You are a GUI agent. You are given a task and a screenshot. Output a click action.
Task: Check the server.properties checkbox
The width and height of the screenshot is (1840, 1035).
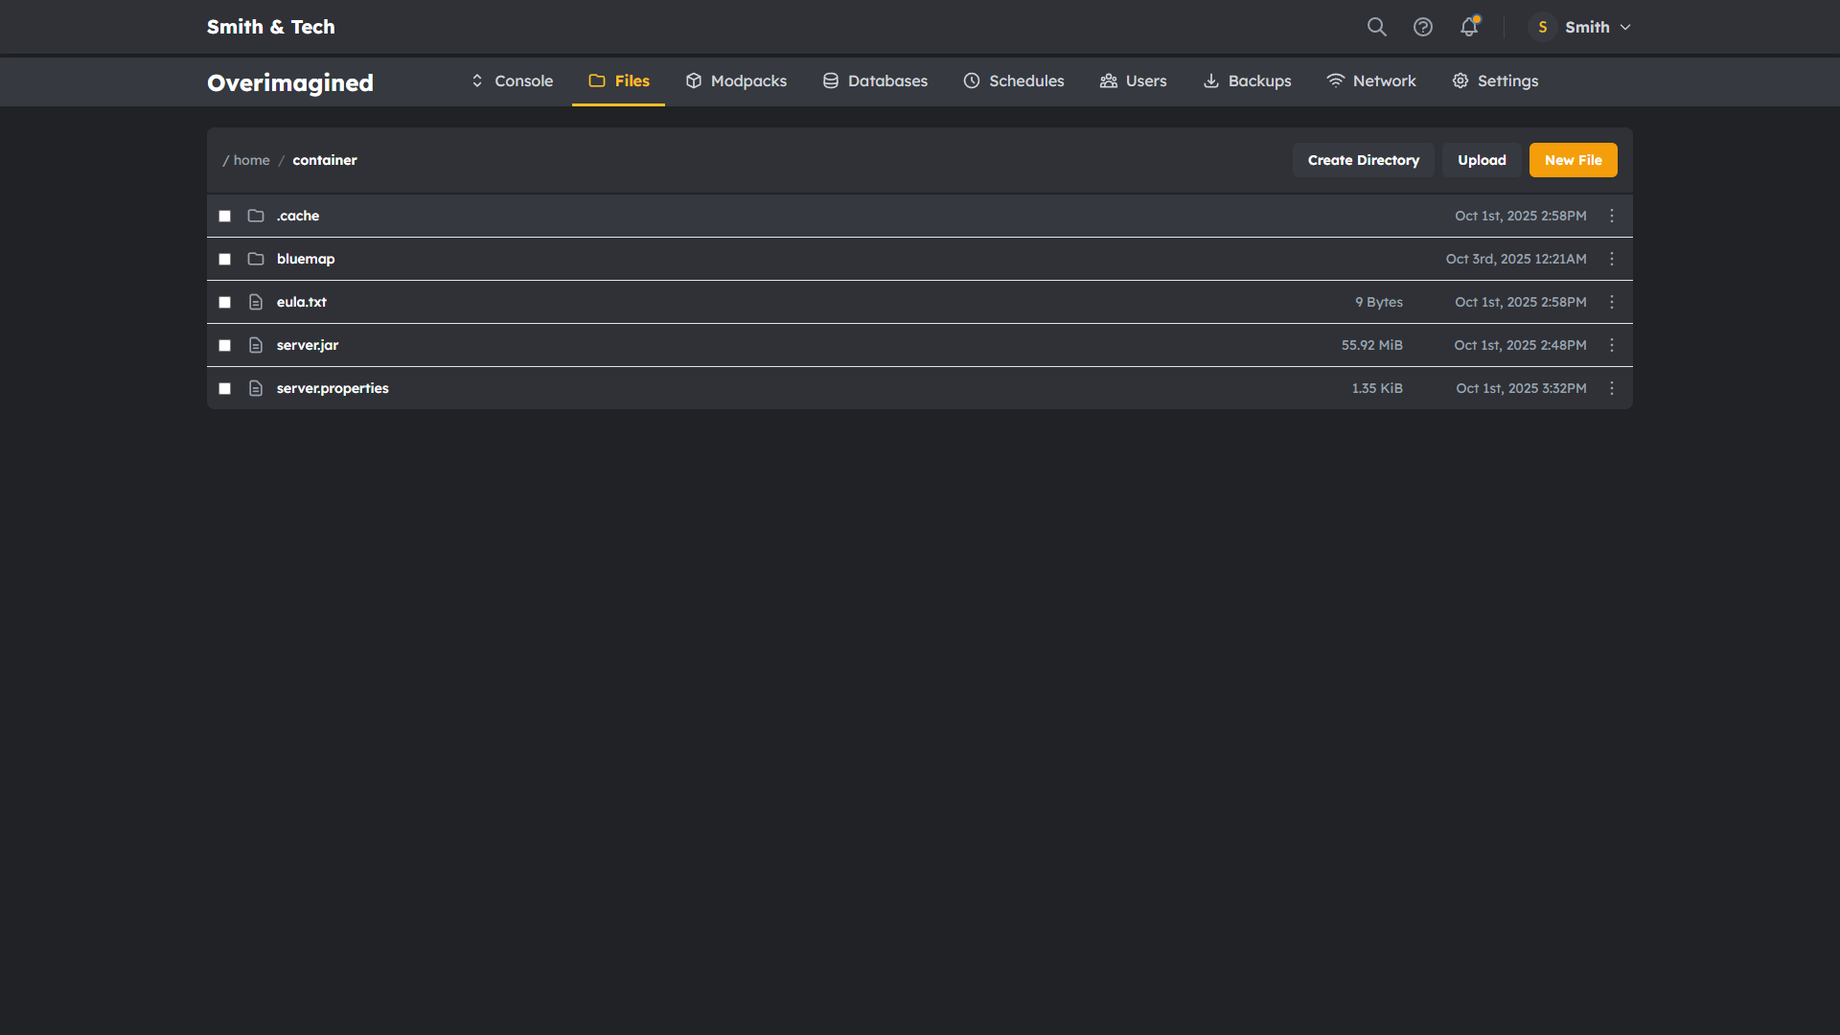coord(225,388)
